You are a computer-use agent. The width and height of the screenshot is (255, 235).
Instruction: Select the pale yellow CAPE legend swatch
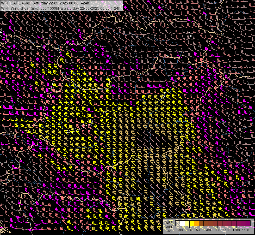[x=187, y=223]
